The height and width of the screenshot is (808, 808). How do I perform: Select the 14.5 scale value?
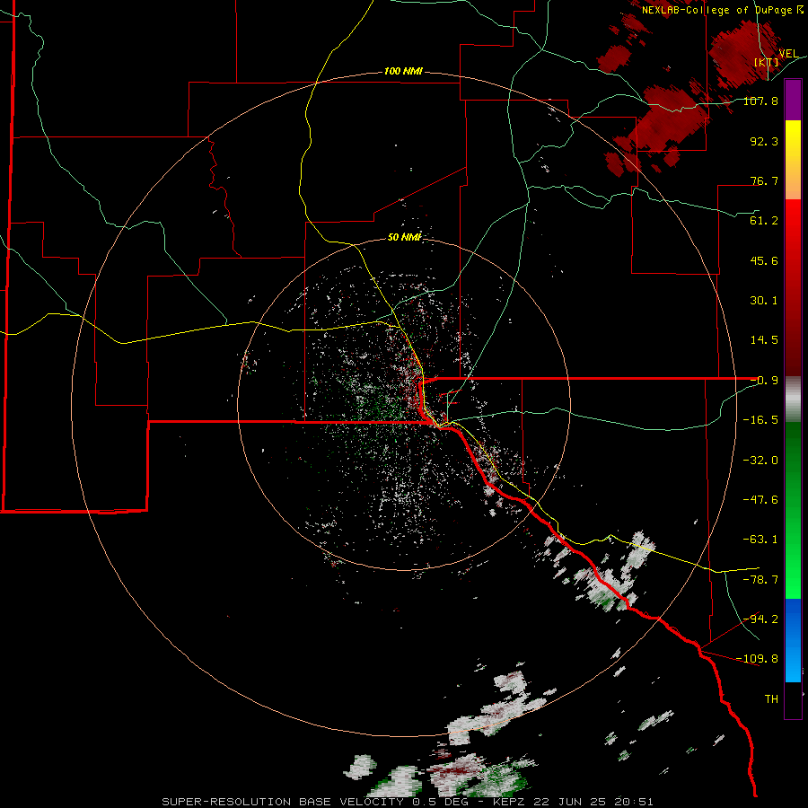(764, 340)
